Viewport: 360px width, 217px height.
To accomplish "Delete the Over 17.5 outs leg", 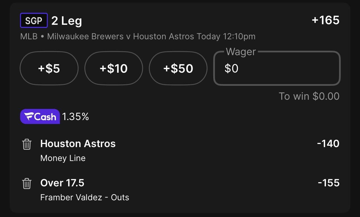I will (x=27, y=184).
